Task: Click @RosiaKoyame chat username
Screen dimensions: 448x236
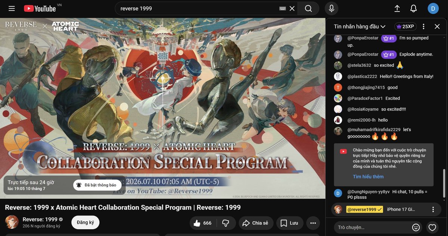Action: (x=363, y=109)
